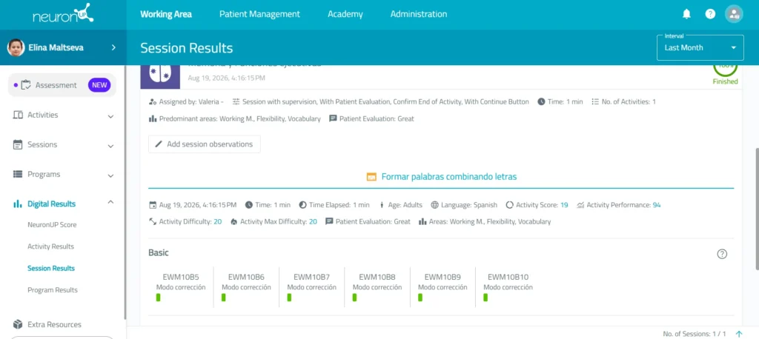Image resolution: width=759 pixels, height=339 pixels.
Task: Click the No. of Activities list icon
Action: (595, 102)
